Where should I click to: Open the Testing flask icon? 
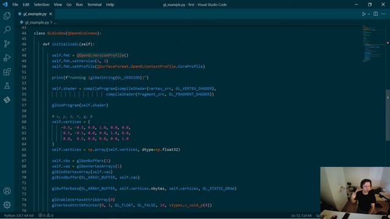pos(7,86)
